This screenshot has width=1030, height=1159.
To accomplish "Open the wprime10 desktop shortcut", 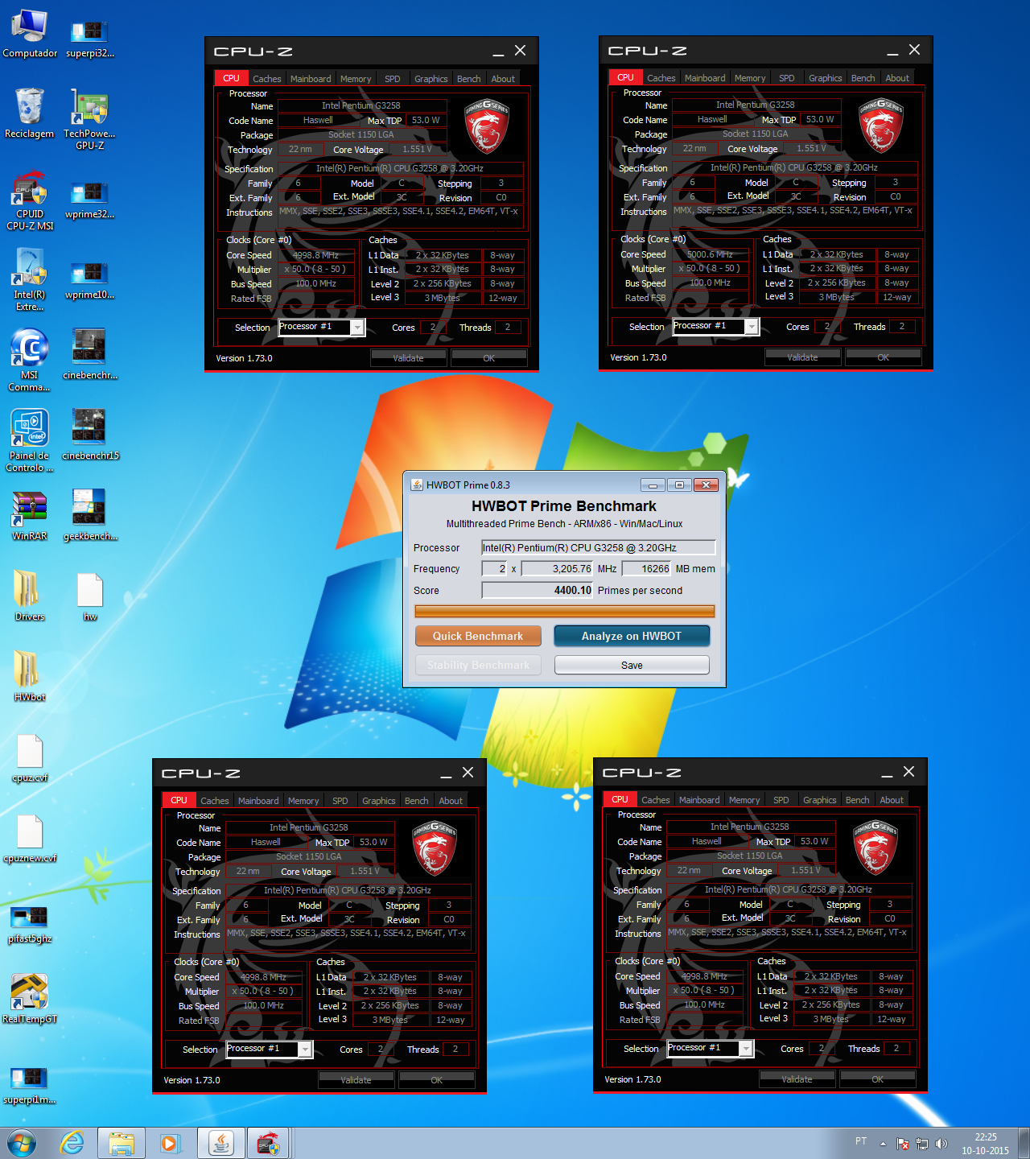I will tap(90, 278).
